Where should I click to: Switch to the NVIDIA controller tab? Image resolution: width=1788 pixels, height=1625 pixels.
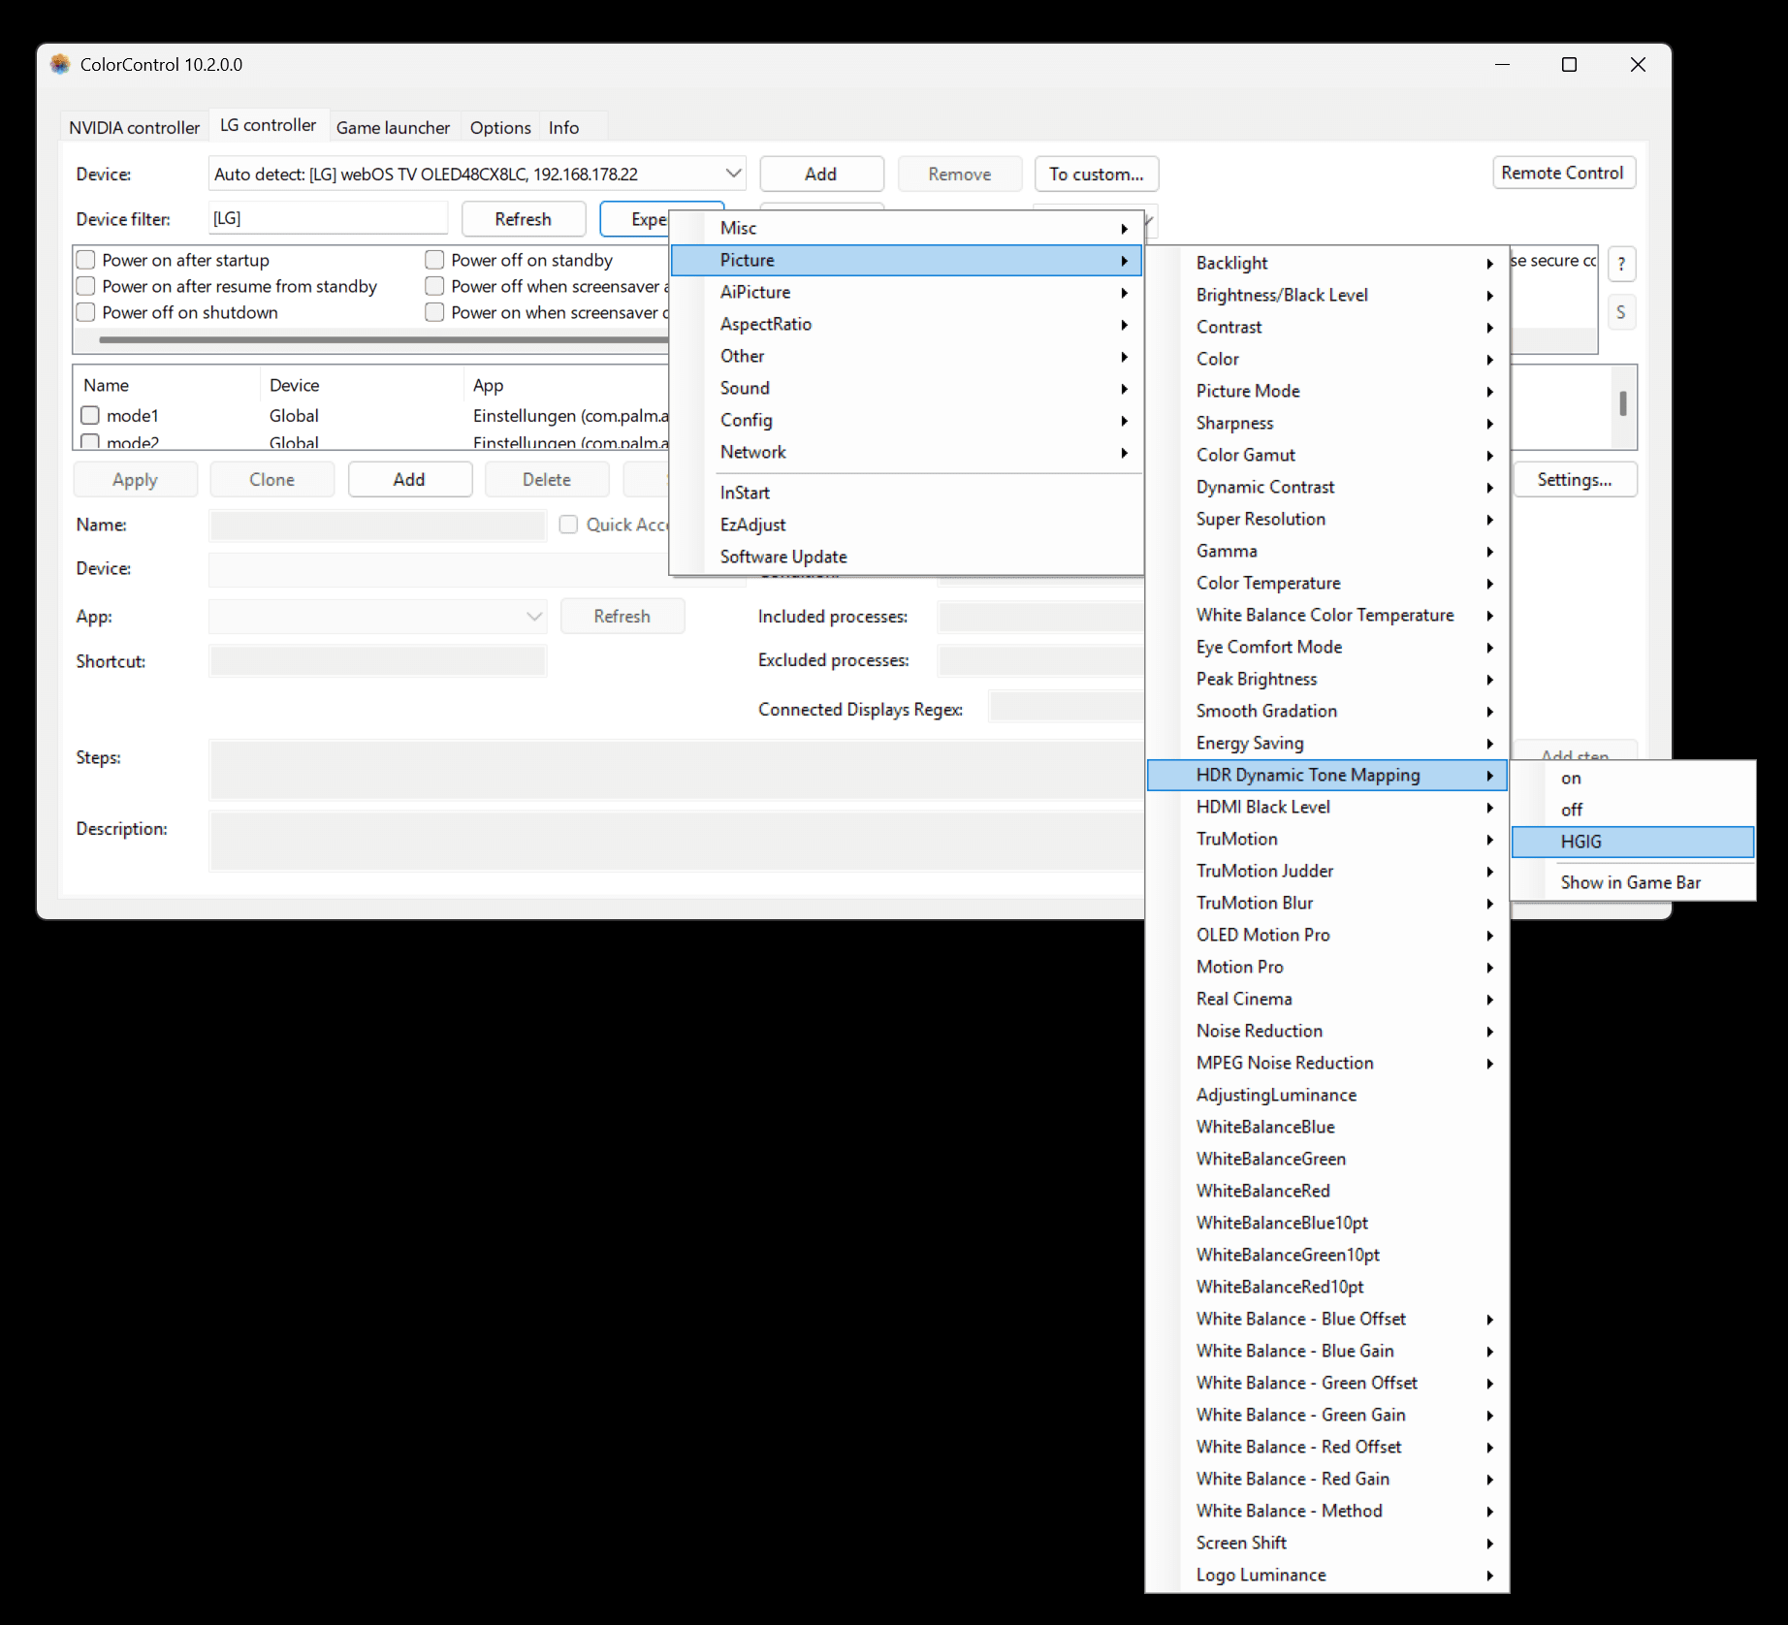coord(134,127)
